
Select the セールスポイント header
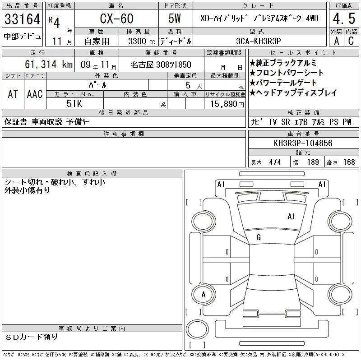(x=303, y=53)
